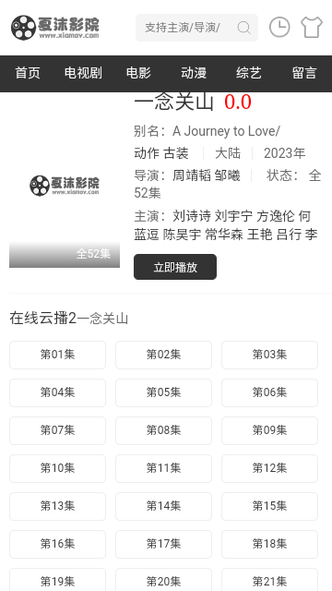This screenshot has width=332, height=591.
Task: Open the 电影 nav tab
Action: tap(138, 73)
